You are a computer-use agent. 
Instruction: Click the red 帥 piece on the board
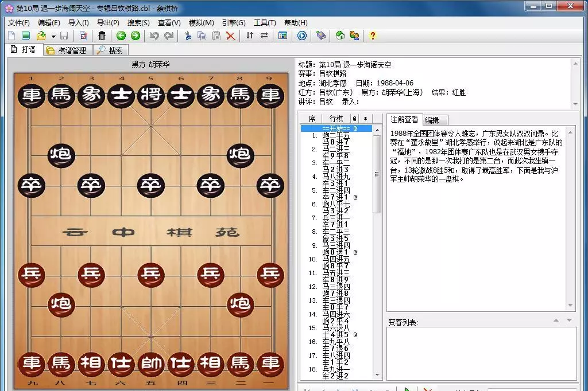(151, 363)
